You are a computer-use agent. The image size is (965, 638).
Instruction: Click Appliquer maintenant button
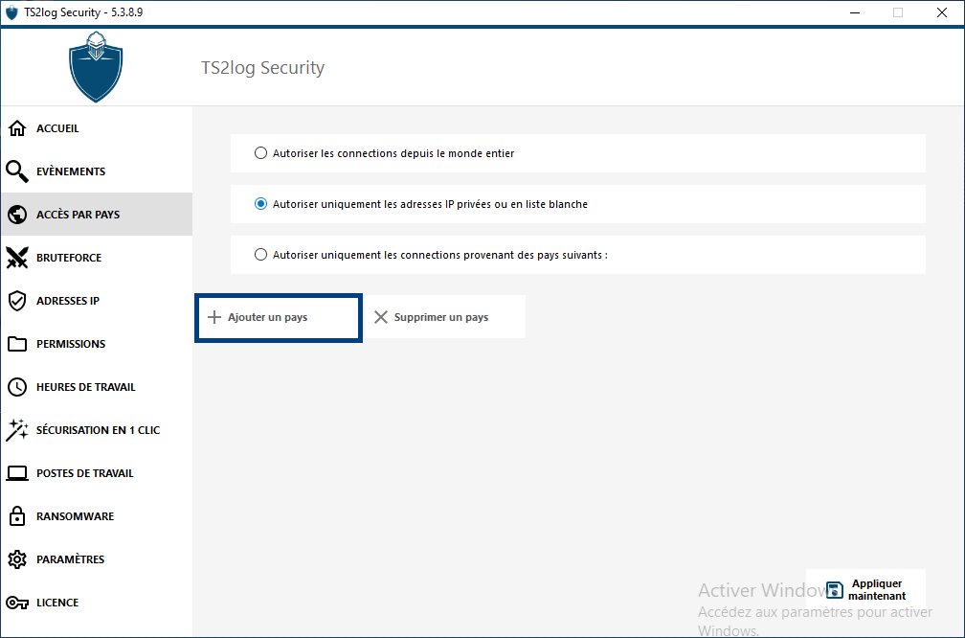pos(865,590)
